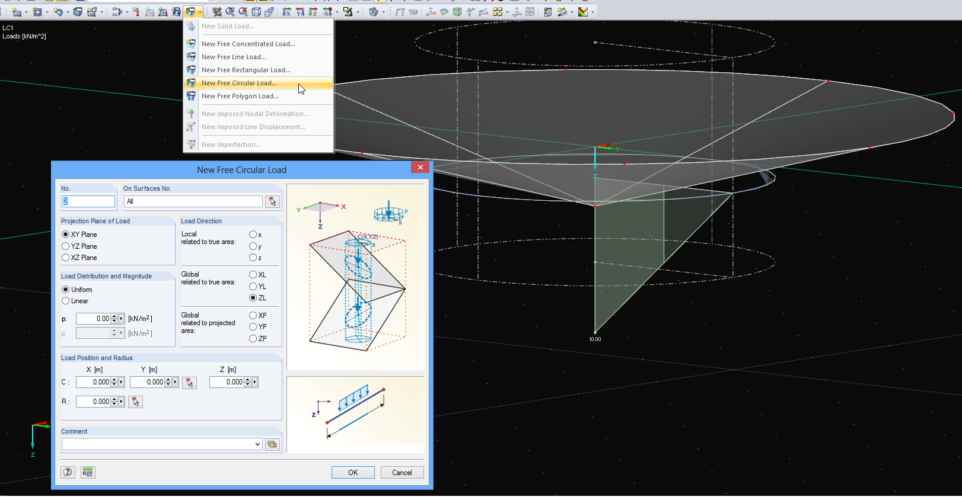
Task: Open dialog help button
Action: pyautogui.click(x=68, y=472)
